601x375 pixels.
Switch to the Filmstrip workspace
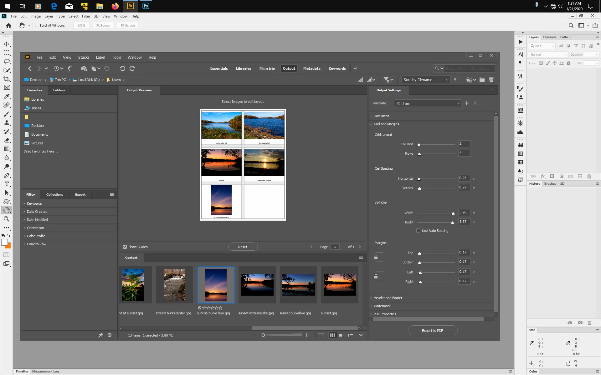[x=267, y=68]
